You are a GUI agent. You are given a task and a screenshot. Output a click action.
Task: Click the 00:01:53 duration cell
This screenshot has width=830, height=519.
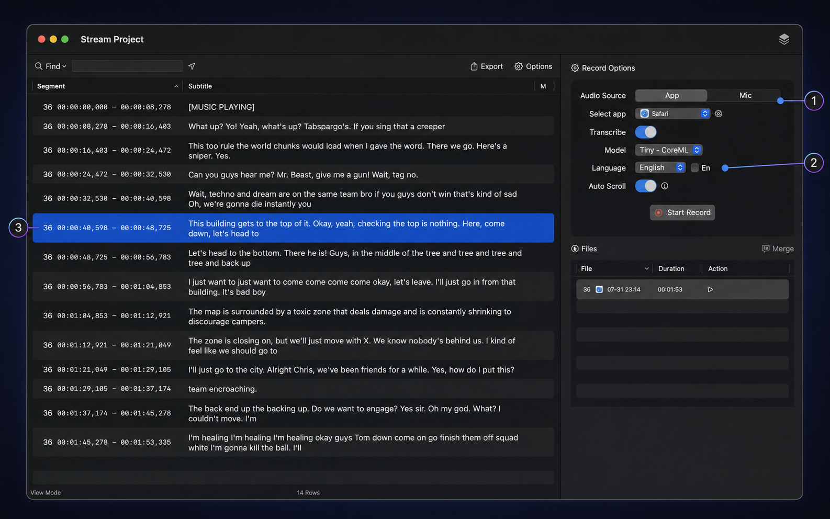670,289
